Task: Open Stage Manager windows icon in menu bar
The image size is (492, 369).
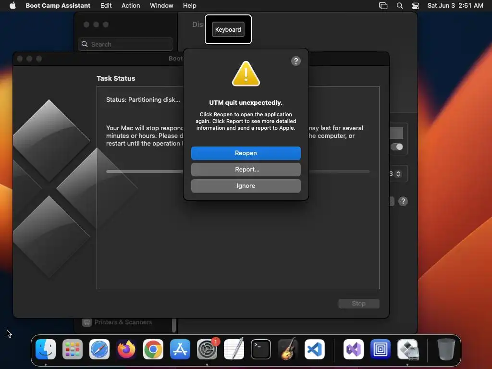Action: (383, 6)
